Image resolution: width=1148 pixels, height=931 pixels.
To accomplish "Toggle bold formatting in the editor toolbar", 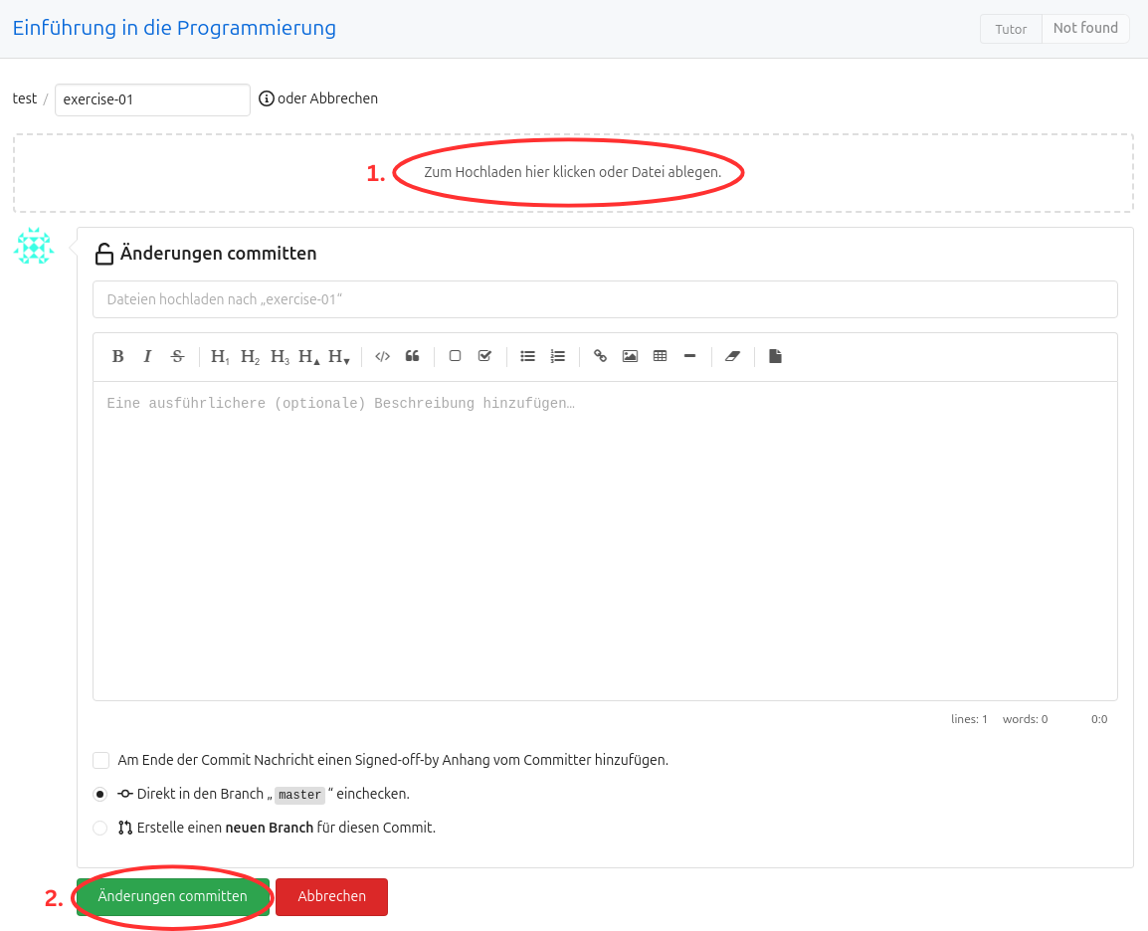I will click(x=117, y=355).
